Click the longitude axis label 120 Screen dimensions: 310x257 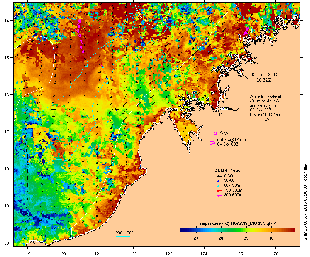(63, 254)
